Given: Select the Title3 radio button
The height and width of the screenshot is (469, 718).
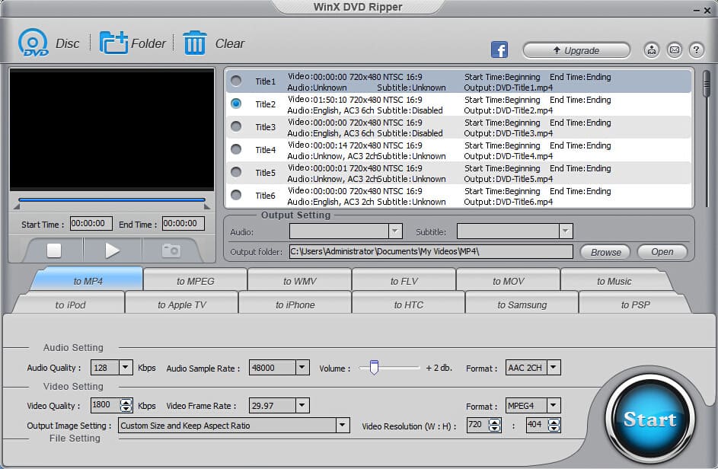Looking at the screenshot, I should click(236, 126).
